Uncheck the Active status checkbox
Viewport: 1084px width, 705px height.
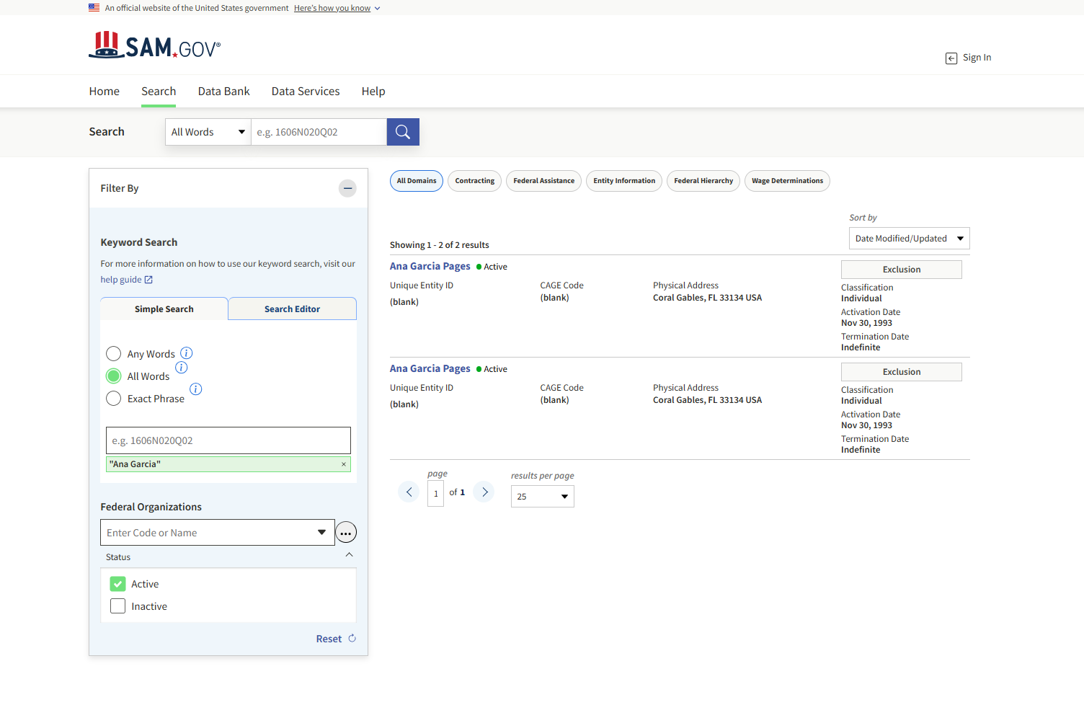pos(117,584)
